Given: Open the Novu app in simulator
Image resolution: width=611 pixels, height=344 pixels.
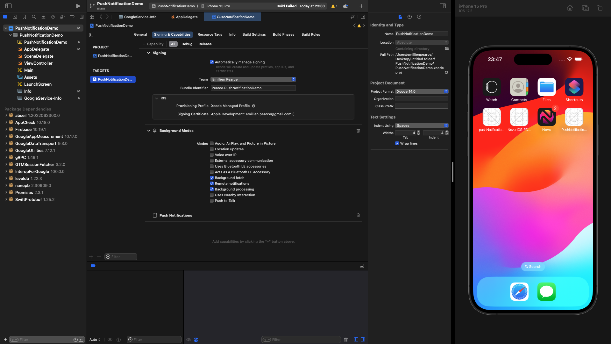Looking at the screenshot, I should 546,117.
